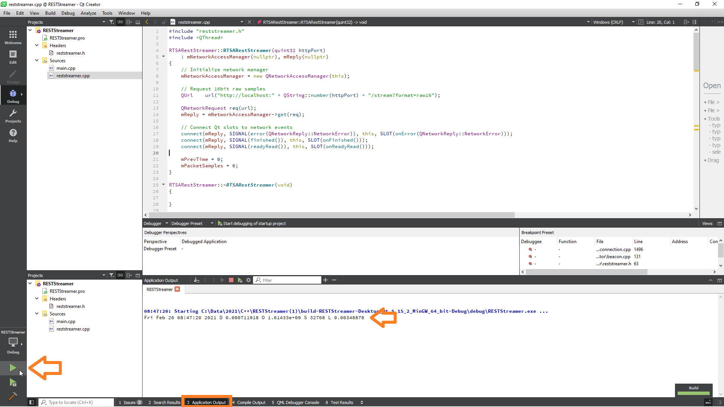724x407 pixels.
Task: Collapse Headers folder in top tree
Action: (37, 45)
